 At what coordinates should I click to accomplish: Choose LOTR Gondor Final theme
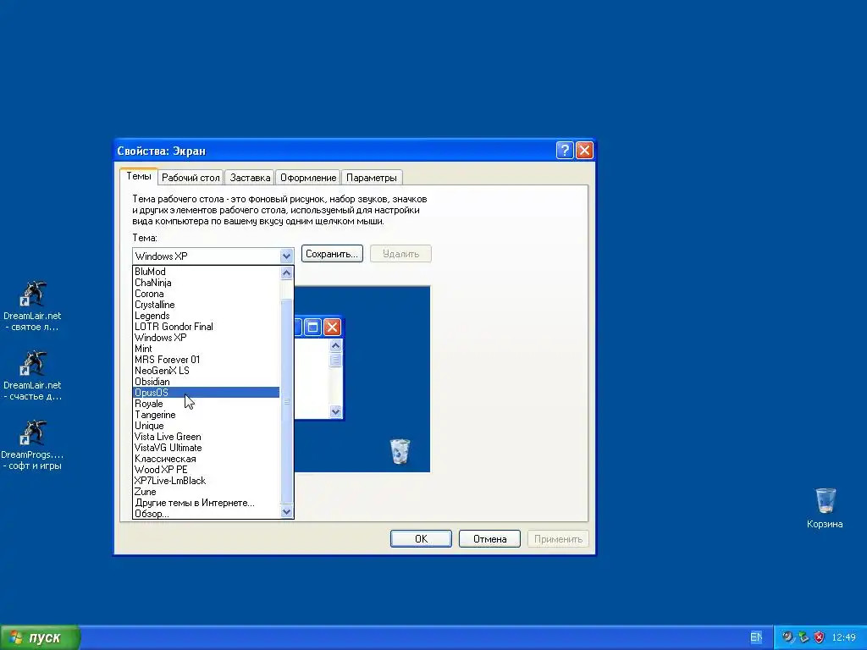pyautogui.click(x=207, y=327)
